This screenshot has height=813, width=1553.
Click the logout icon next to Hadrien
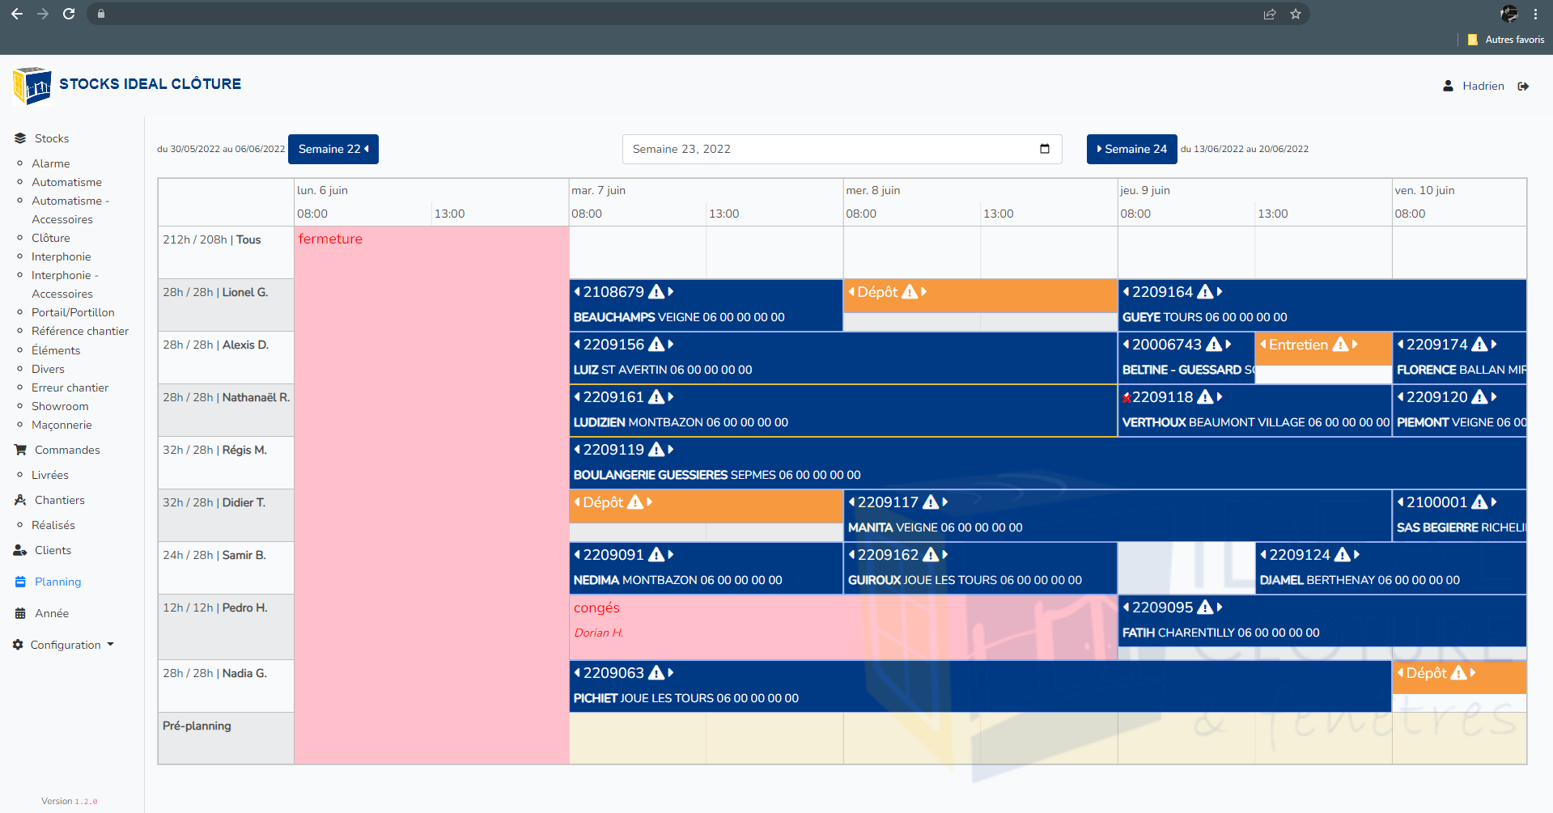tap(1523, 87)
